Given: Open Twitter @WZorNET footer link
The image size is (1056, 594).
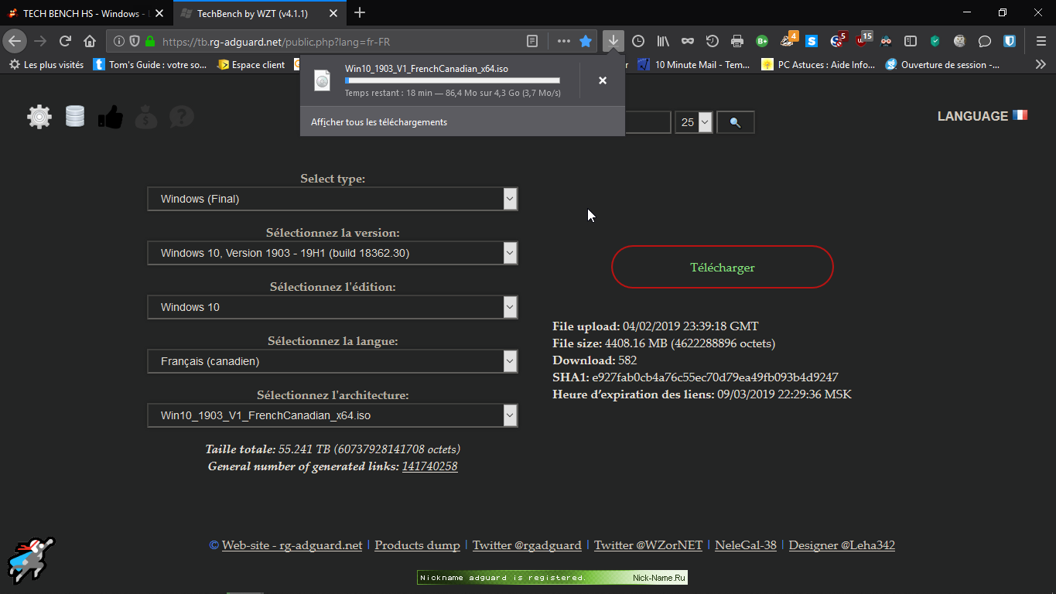Looking at the screenshot, I should click(x=648, y=545).
